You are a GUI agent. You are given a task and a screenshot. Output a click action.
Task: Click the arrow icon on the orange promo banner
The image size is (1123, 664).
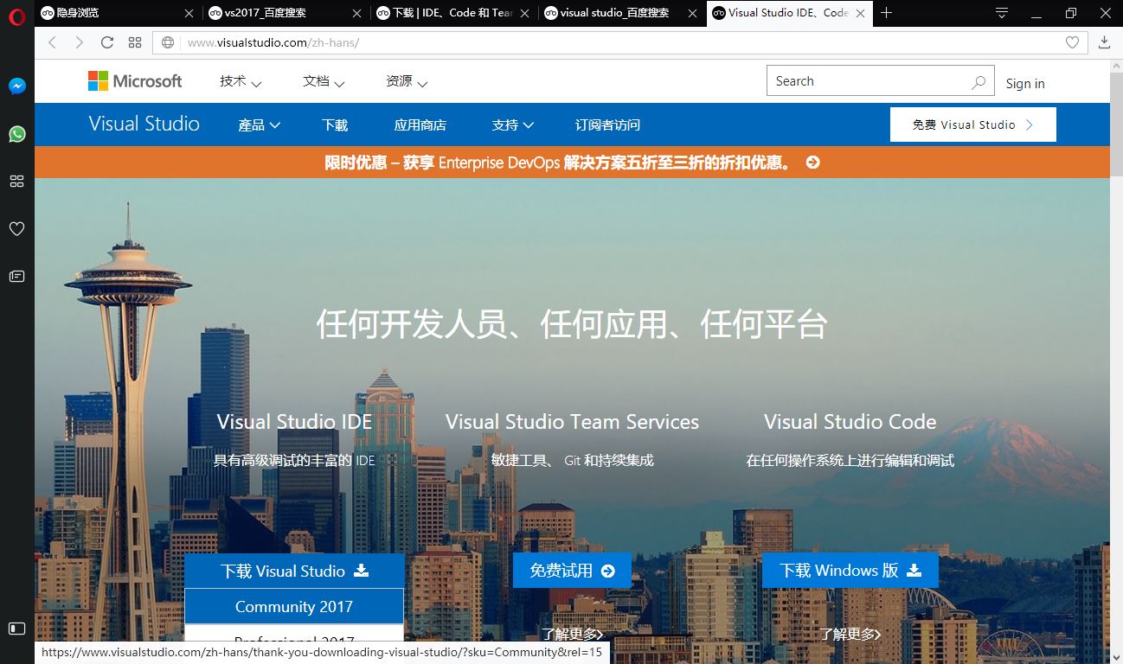click(x=812, y=163)
